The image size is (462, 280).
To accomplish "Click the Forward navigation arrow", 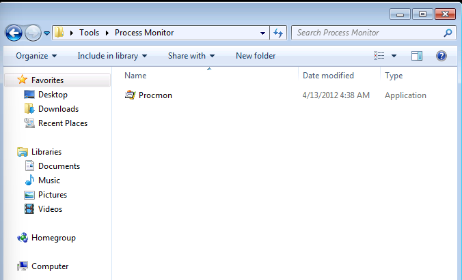I will (33, 33).
